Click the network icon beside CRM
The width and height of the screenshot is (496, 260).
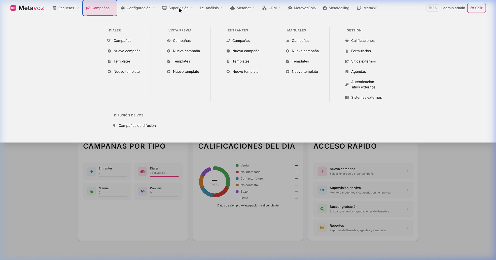click(x=264, y=8)
